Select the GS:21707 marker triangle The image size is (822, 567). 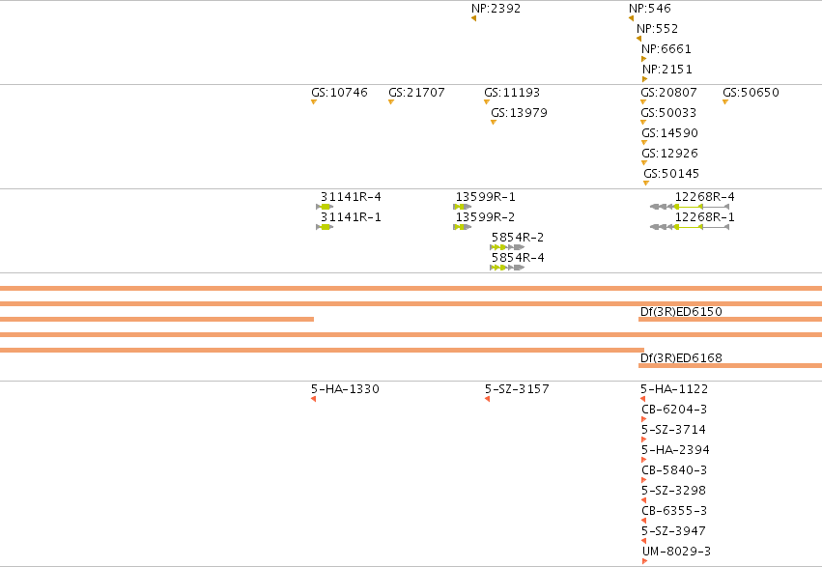click(x=391, y=102)
